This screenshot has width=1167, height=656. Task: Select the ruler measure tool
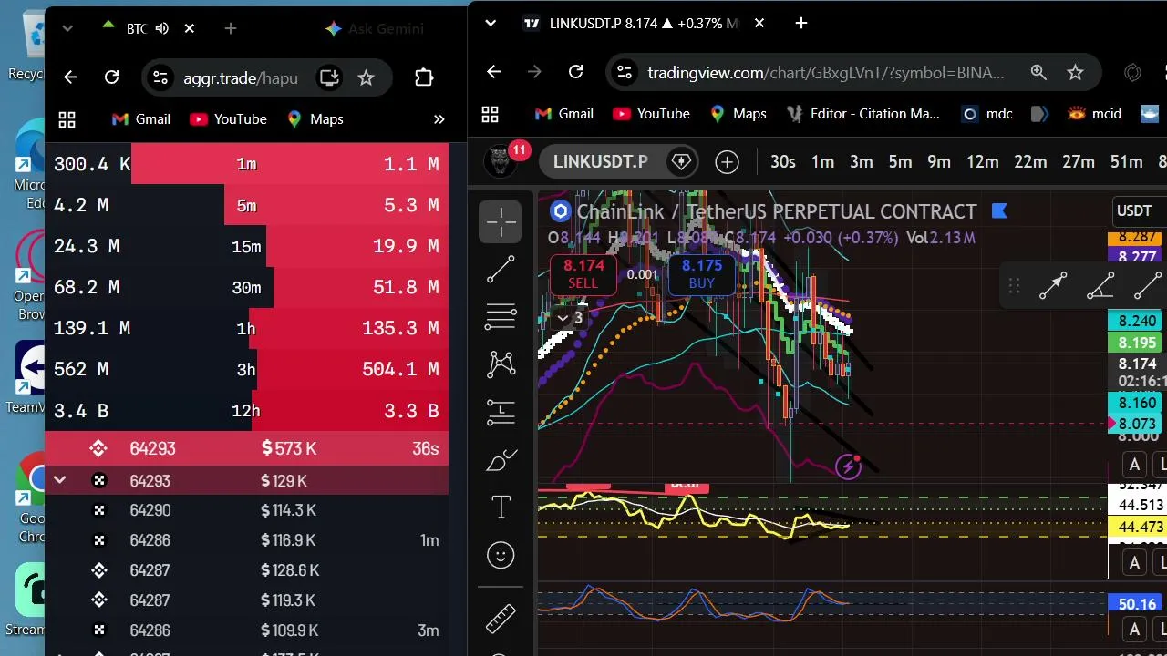[x=501, y=619]
